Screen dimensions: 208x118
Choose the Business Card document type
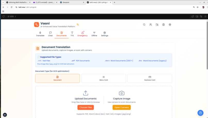pos(150,78)
